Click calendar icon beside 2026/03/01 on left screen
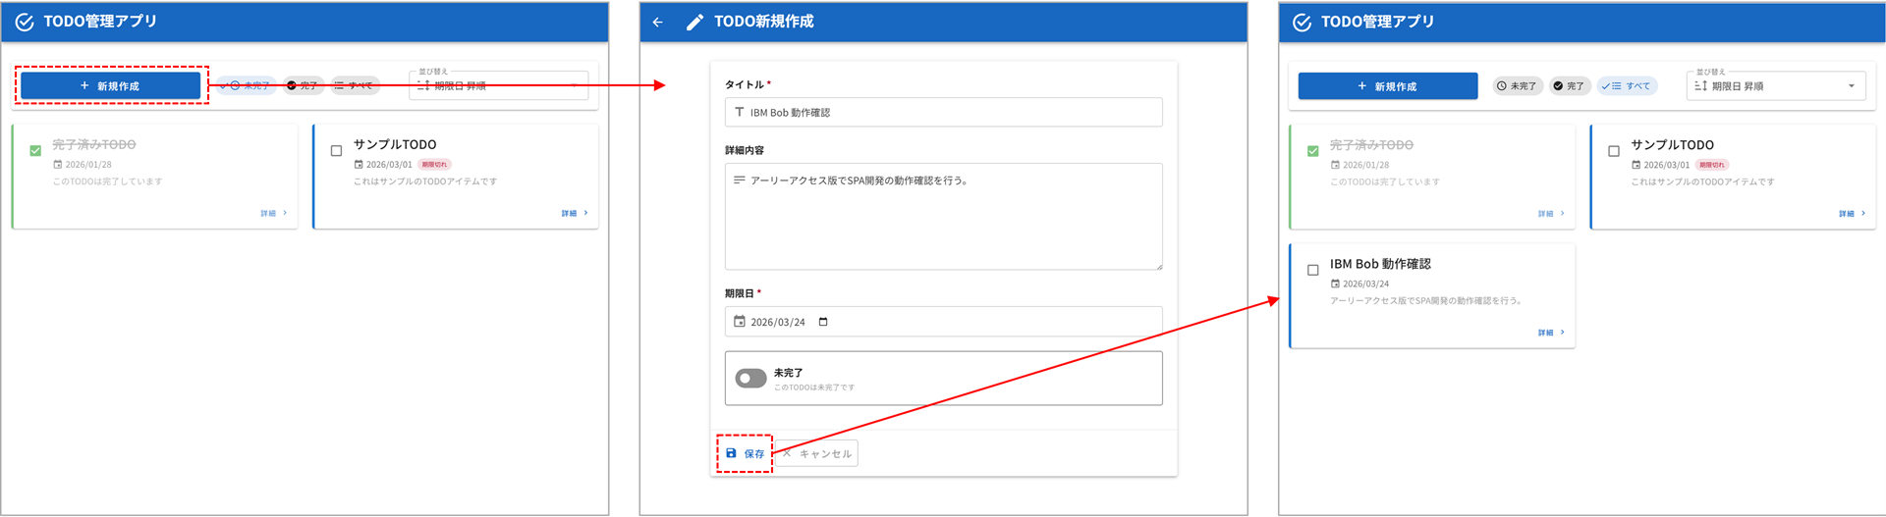The width and height of the screenshot is (1886, 517). [359, 165]
